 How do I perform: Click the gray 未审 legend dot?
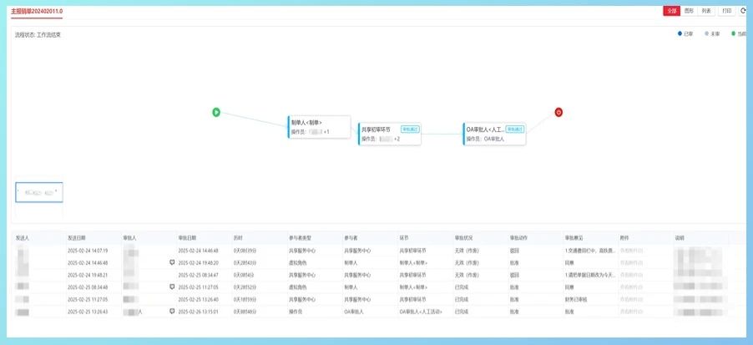click(x=706, y=33)
